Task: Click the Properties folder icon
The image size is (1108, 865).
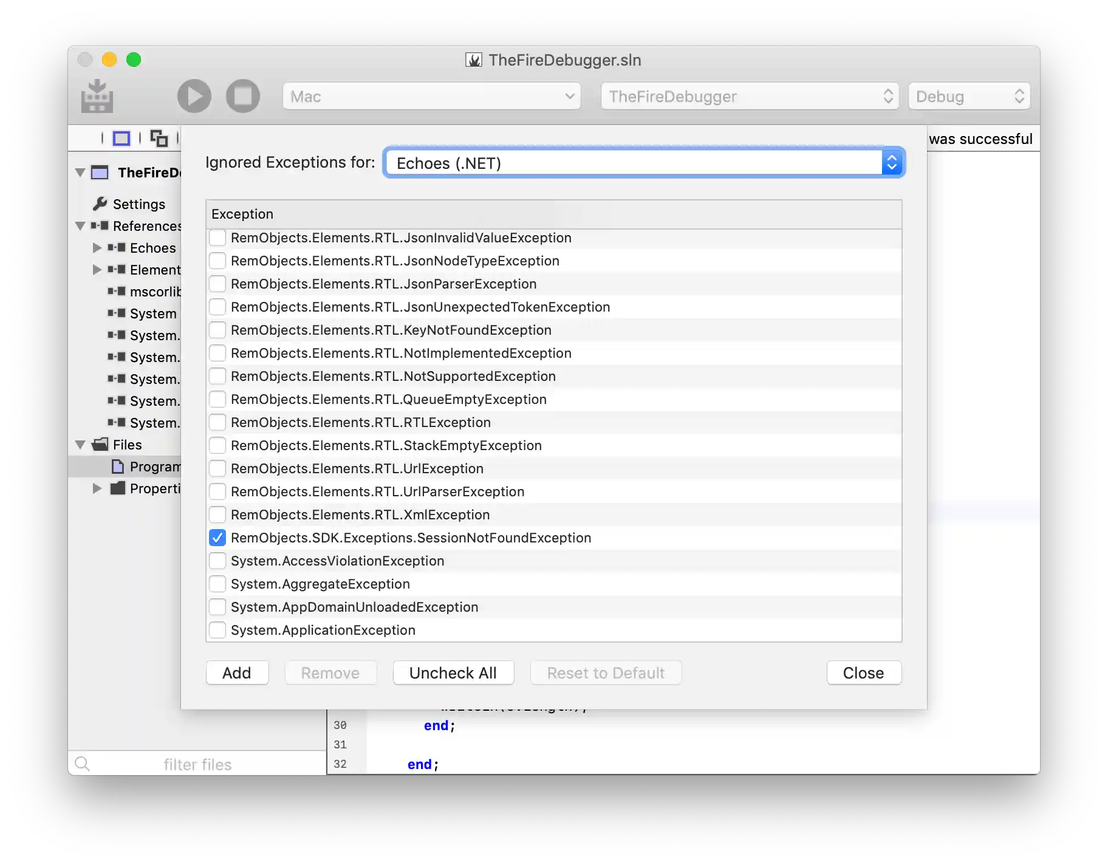Action: coord(117,488)
